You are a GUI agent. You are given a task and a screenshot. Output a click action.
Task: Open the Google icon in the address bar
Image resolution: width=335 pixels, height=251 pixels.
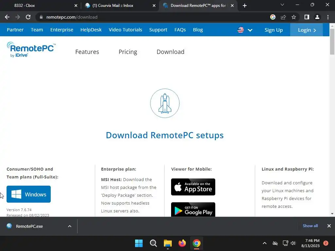pyautogui.click(x=273, y=17)
